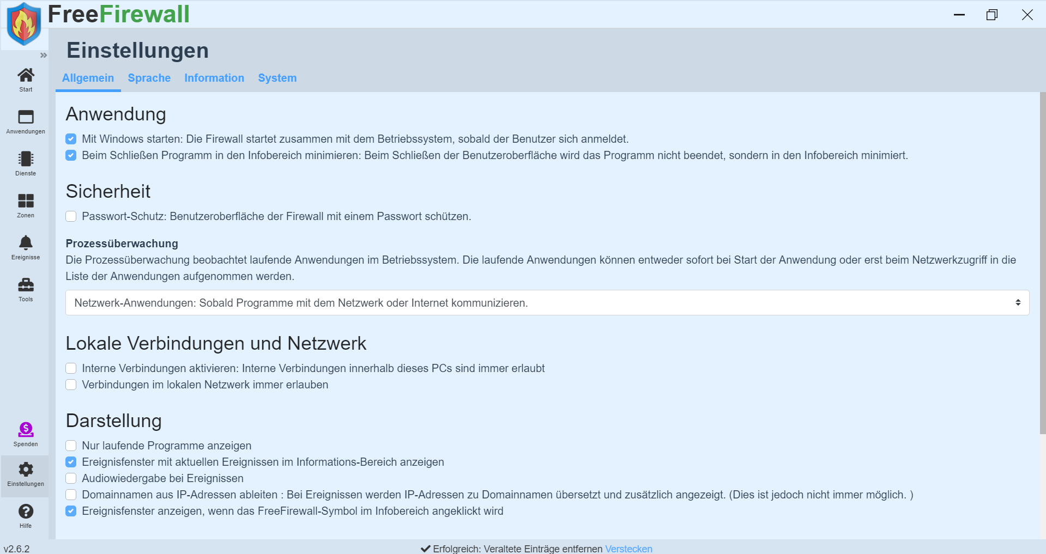Viewport: 1046px width, 554px height.
Task: Enable Verbindungen im lokalen Netzwerk immer erlauben
Action: tap(71, 385)
